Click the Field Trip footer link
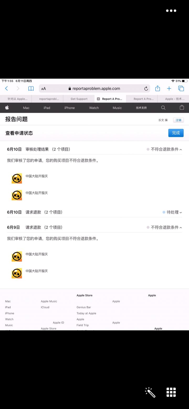This screenshot has width=189, height=409. (x=83, y=325)
